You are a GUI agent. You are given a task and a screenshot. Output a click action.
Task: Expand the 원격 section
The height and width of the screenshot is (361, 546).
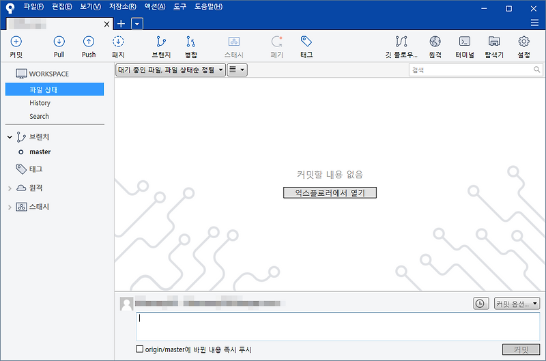click(10, 188)
